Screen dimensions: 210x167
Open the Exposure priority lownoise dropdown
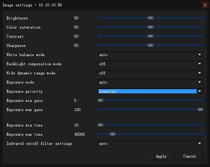point(150,91)
